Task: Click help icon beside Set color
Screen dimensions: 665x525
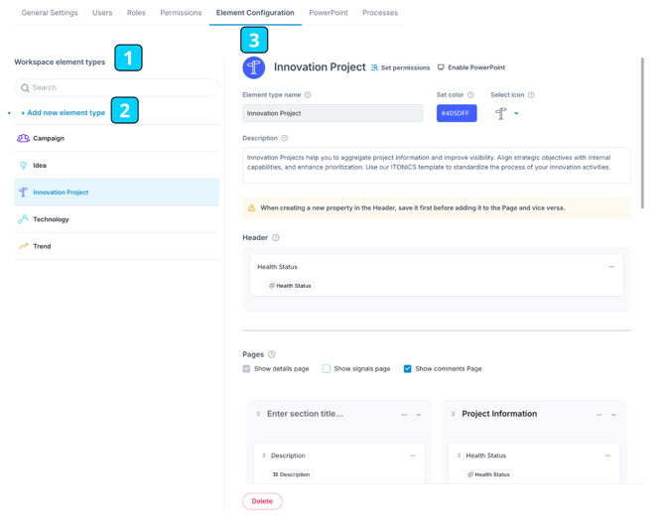Action: pyautogui.click(x=470, y=95)
